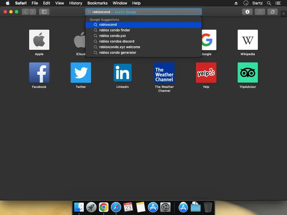
Task: Open the Window menu
Action: tap(120, 3)
